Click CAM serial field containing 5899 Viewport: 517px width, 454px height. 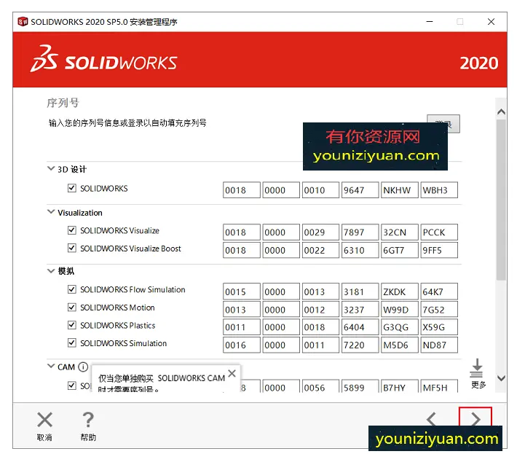(x=360, y=386)
